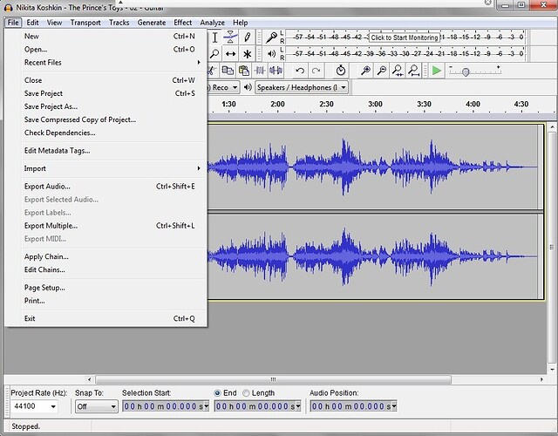This screenshot has width=558, height=436.
Task: Choose Close from File menu
Action: point(106,80)
